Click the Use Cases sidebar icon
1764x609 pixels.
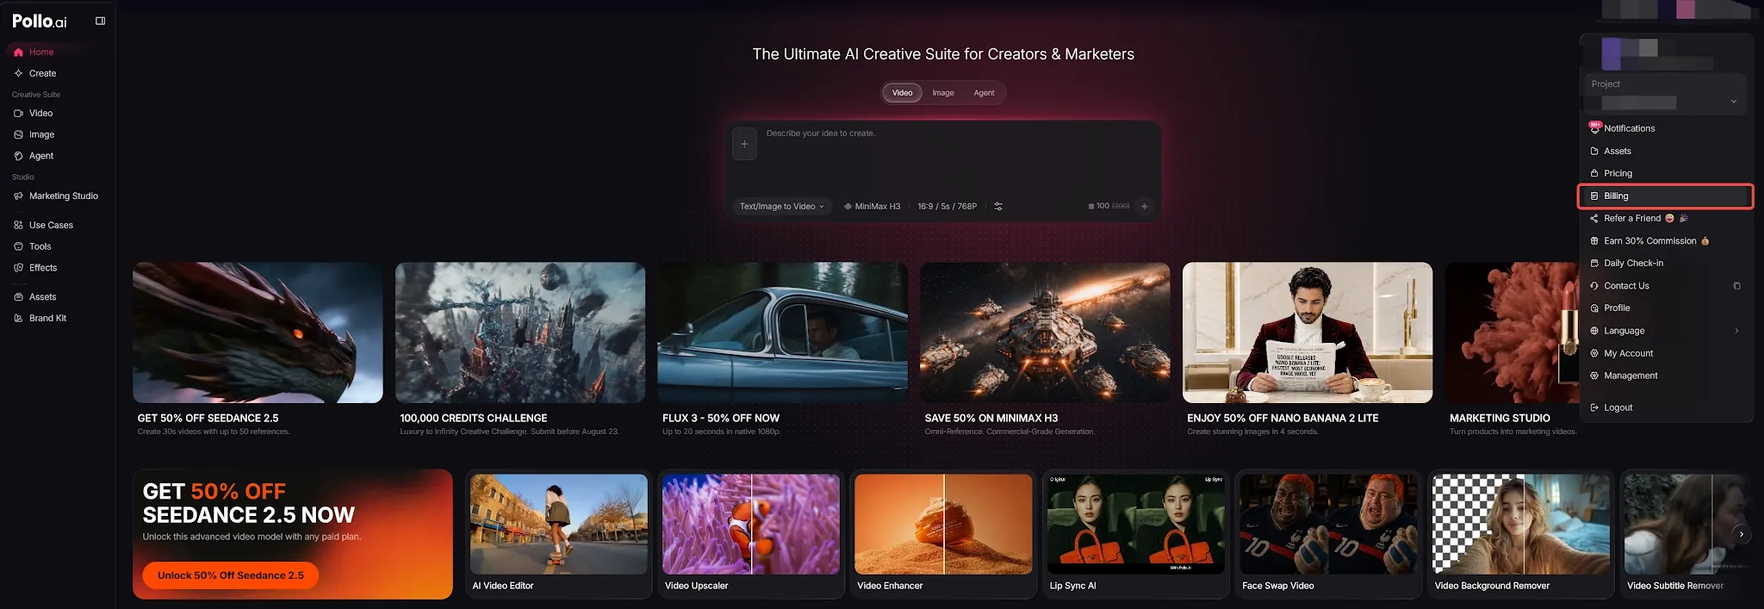(x=18, y=225)
